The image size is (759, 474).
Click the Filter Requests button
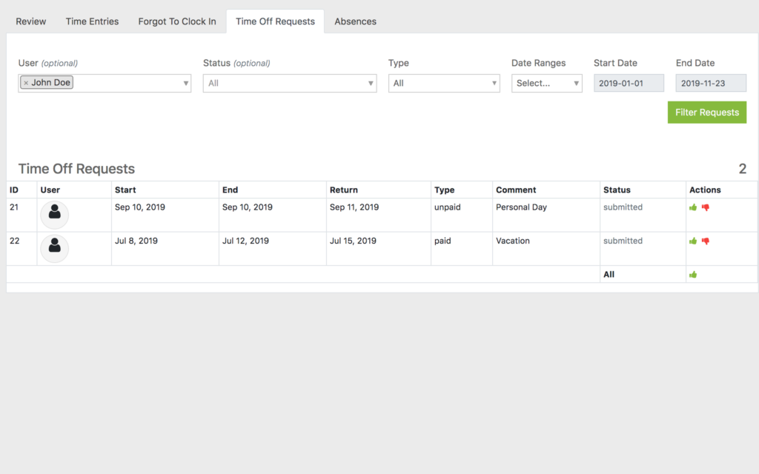706,113
